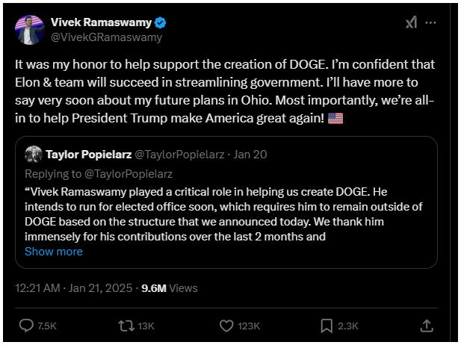Click the repost arrows icon
This screenshot has height=345, width=461.
[x=126, y=326]
